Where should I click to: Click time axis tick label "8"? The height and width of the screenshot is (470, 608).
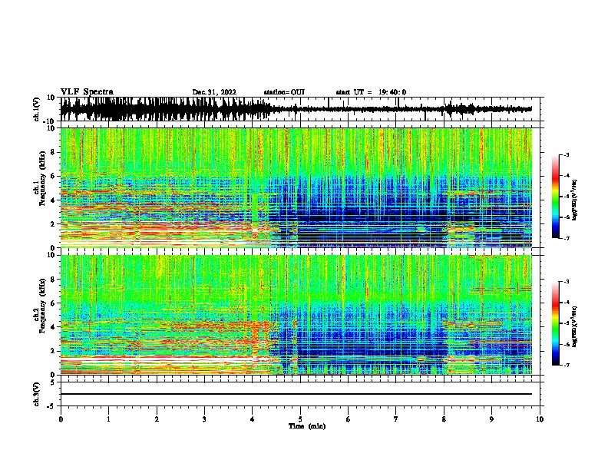tap(444, 419)
